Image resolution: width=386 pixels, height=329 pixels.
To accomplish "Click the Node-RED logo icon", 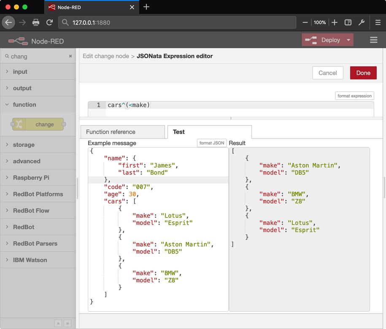I will point(18,41).
